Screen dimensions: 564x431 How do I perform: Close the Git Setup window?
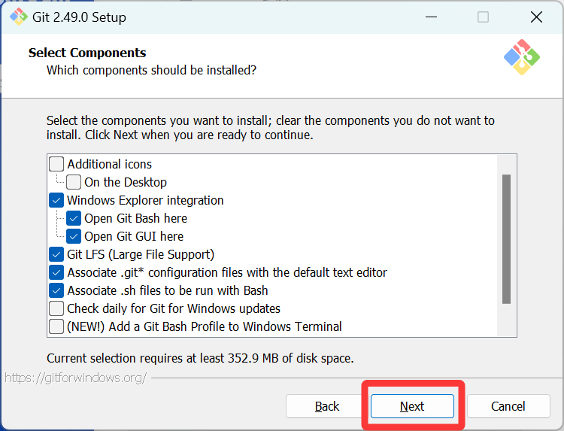[536, 17]
